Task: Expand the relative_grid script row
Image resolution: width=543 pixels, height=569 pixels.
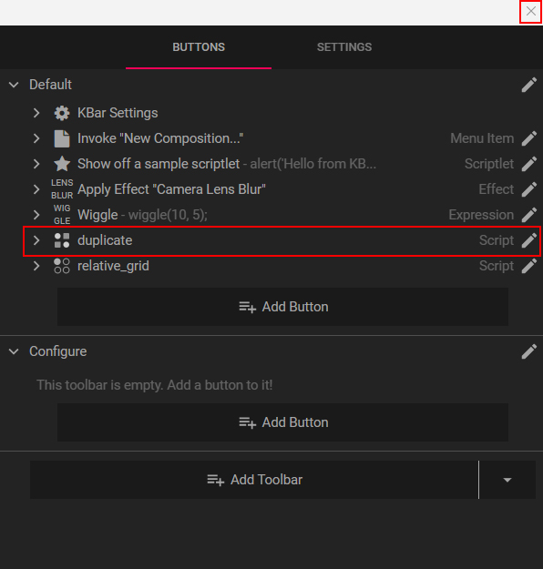Action: point(36,266)
